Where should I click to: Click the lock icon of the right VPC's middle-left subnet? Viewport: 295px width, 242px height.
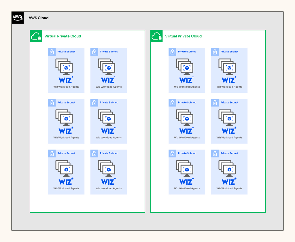(x=172, y=103)
